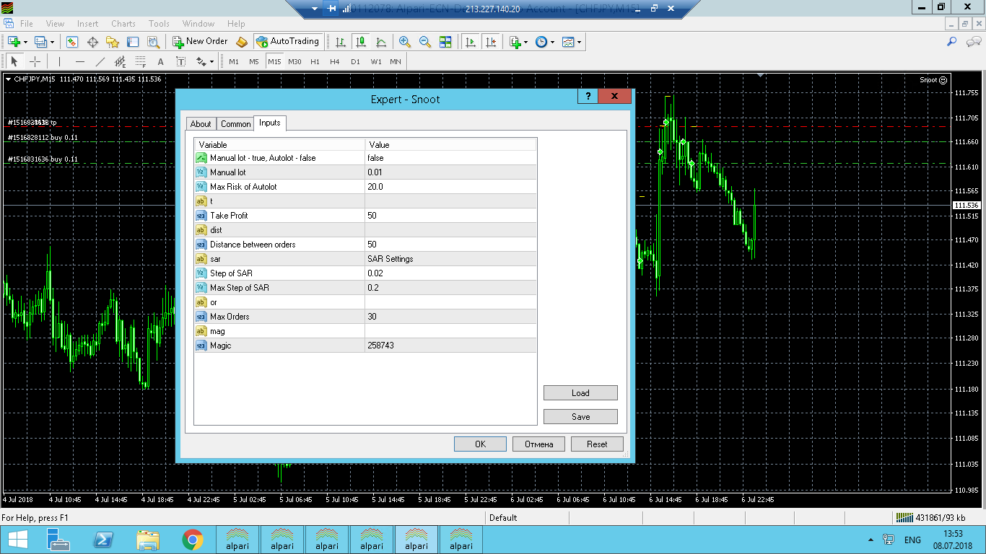Image resolution: width=986 pixels, height=554 pixels.
Task: Toggle the chart auto scroll button
Action: (x=471, y=42)
